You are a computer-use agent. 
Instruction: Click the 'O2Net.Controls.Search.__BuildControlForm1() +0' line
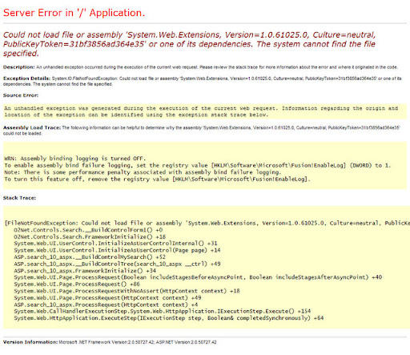click(88, 230)
